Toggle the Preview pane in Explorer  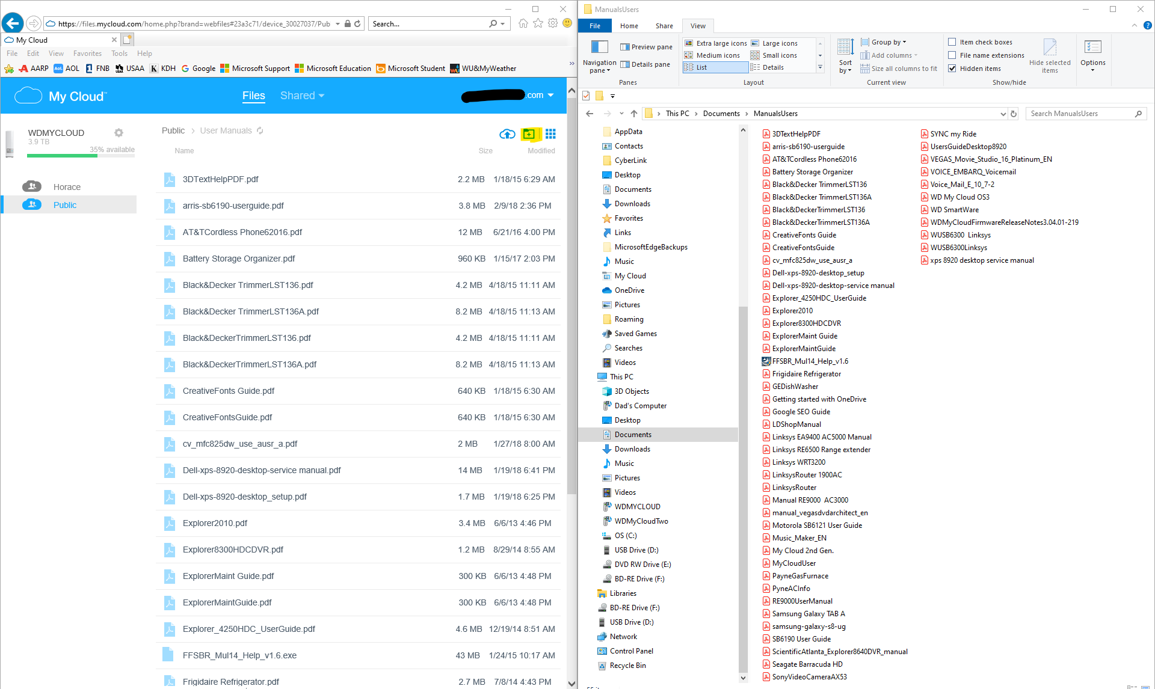tap(646, 46)
